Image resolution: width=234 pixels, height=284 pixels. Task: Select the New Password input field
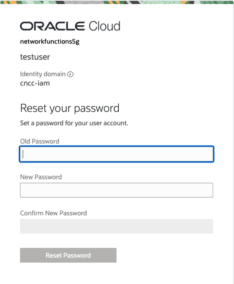[117, 190]
